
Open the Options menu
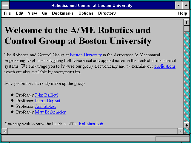[86, 13]
